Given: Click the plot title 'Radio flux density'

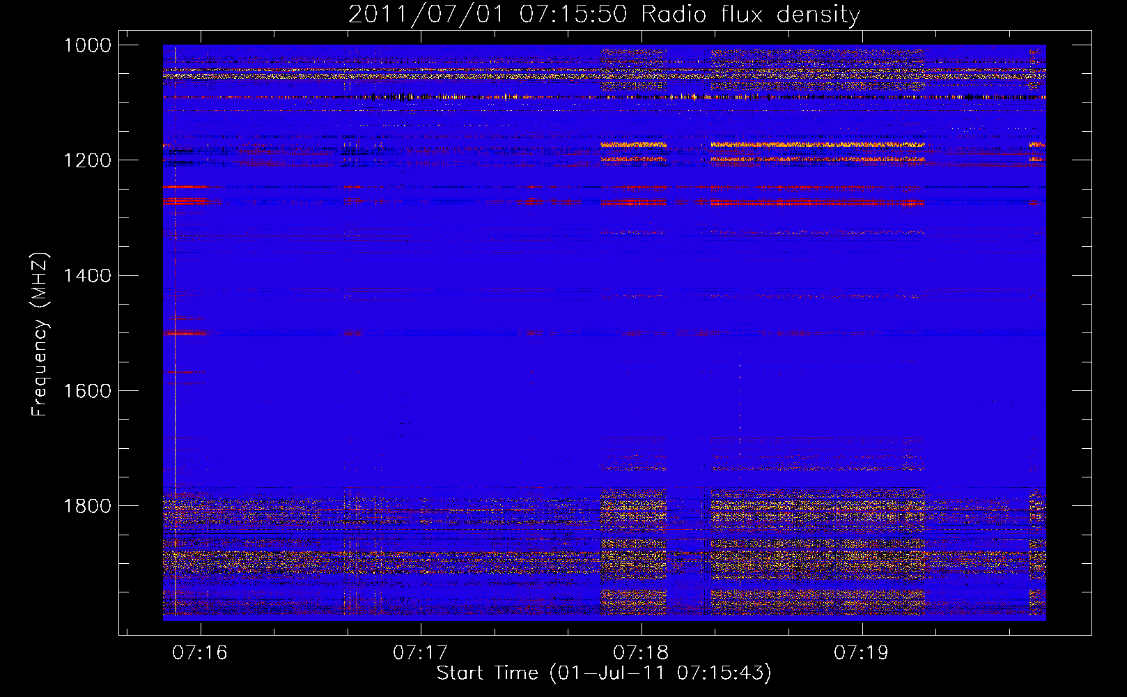Looking at the screenshot, I should 750,15.
